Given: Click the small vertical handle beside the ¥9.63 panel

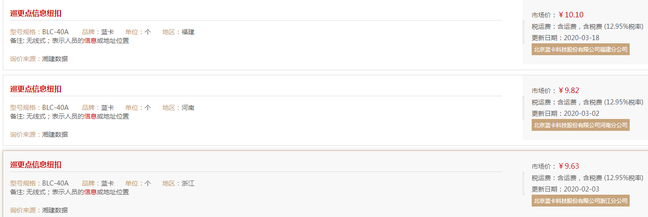Looking at the screenshot, I should click(523, 183).
